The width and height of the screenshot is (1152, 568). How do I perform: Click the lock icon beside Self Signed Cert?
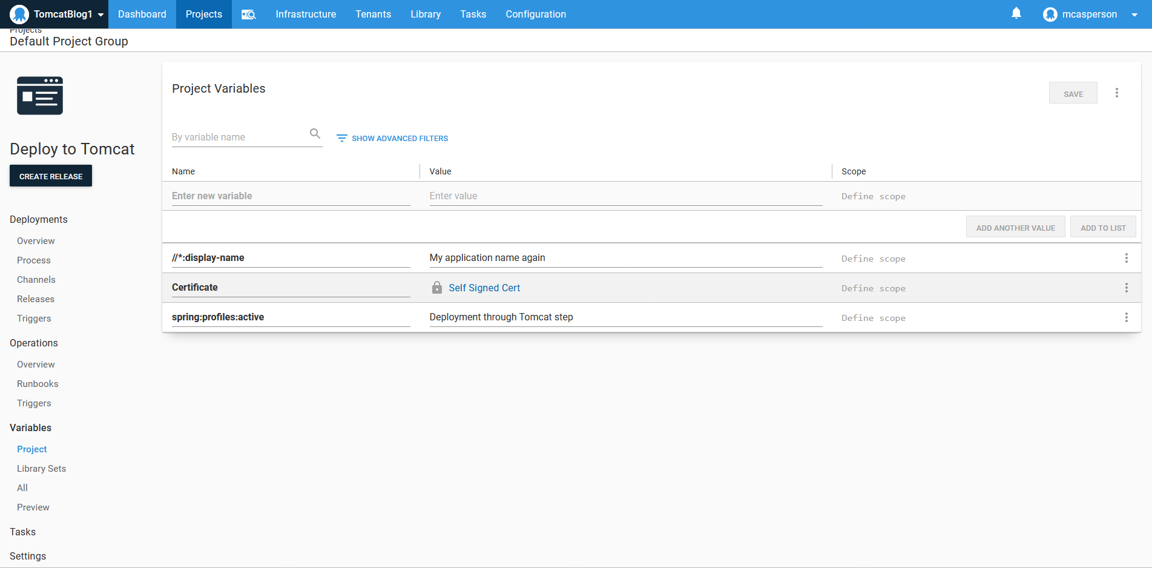pyautogui.click(x=436, y=288)
